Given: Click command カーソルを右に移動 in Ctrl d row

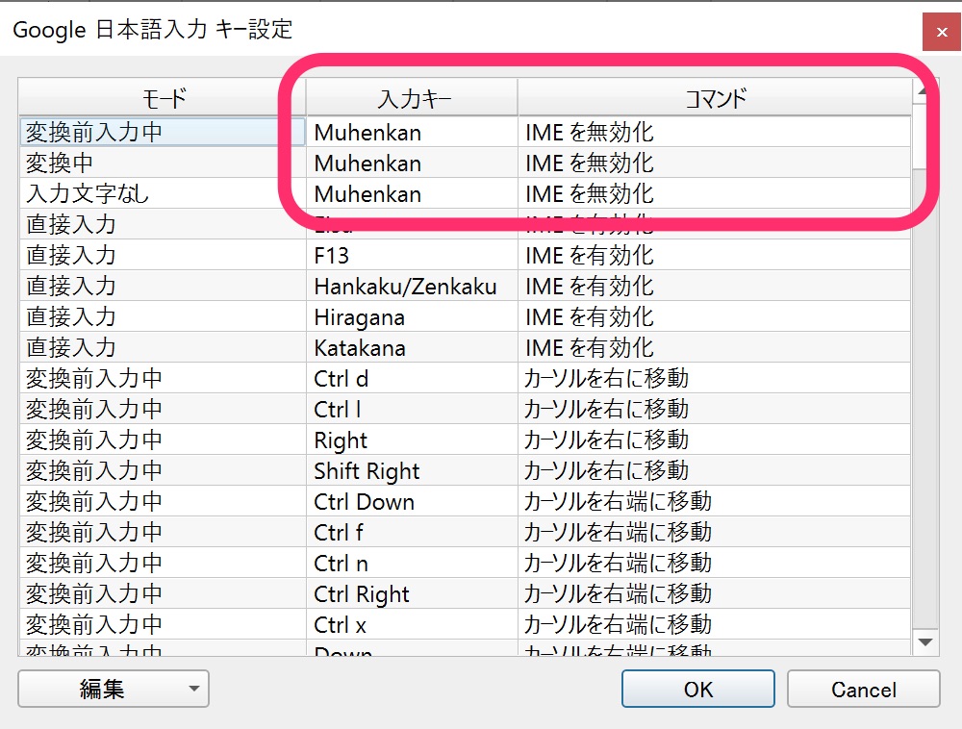Looking at the screenshot, I should 714,378.
